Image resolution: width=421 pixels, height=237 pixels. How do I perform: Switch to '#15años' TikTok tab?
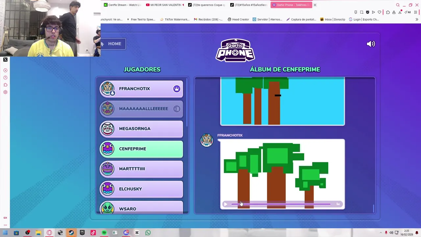click(249, 5)
